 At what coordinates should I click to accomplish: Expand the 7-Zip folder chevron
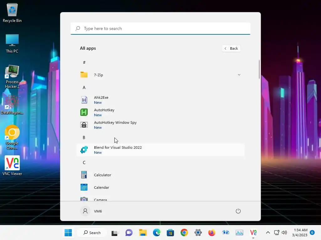click(239, 75)
